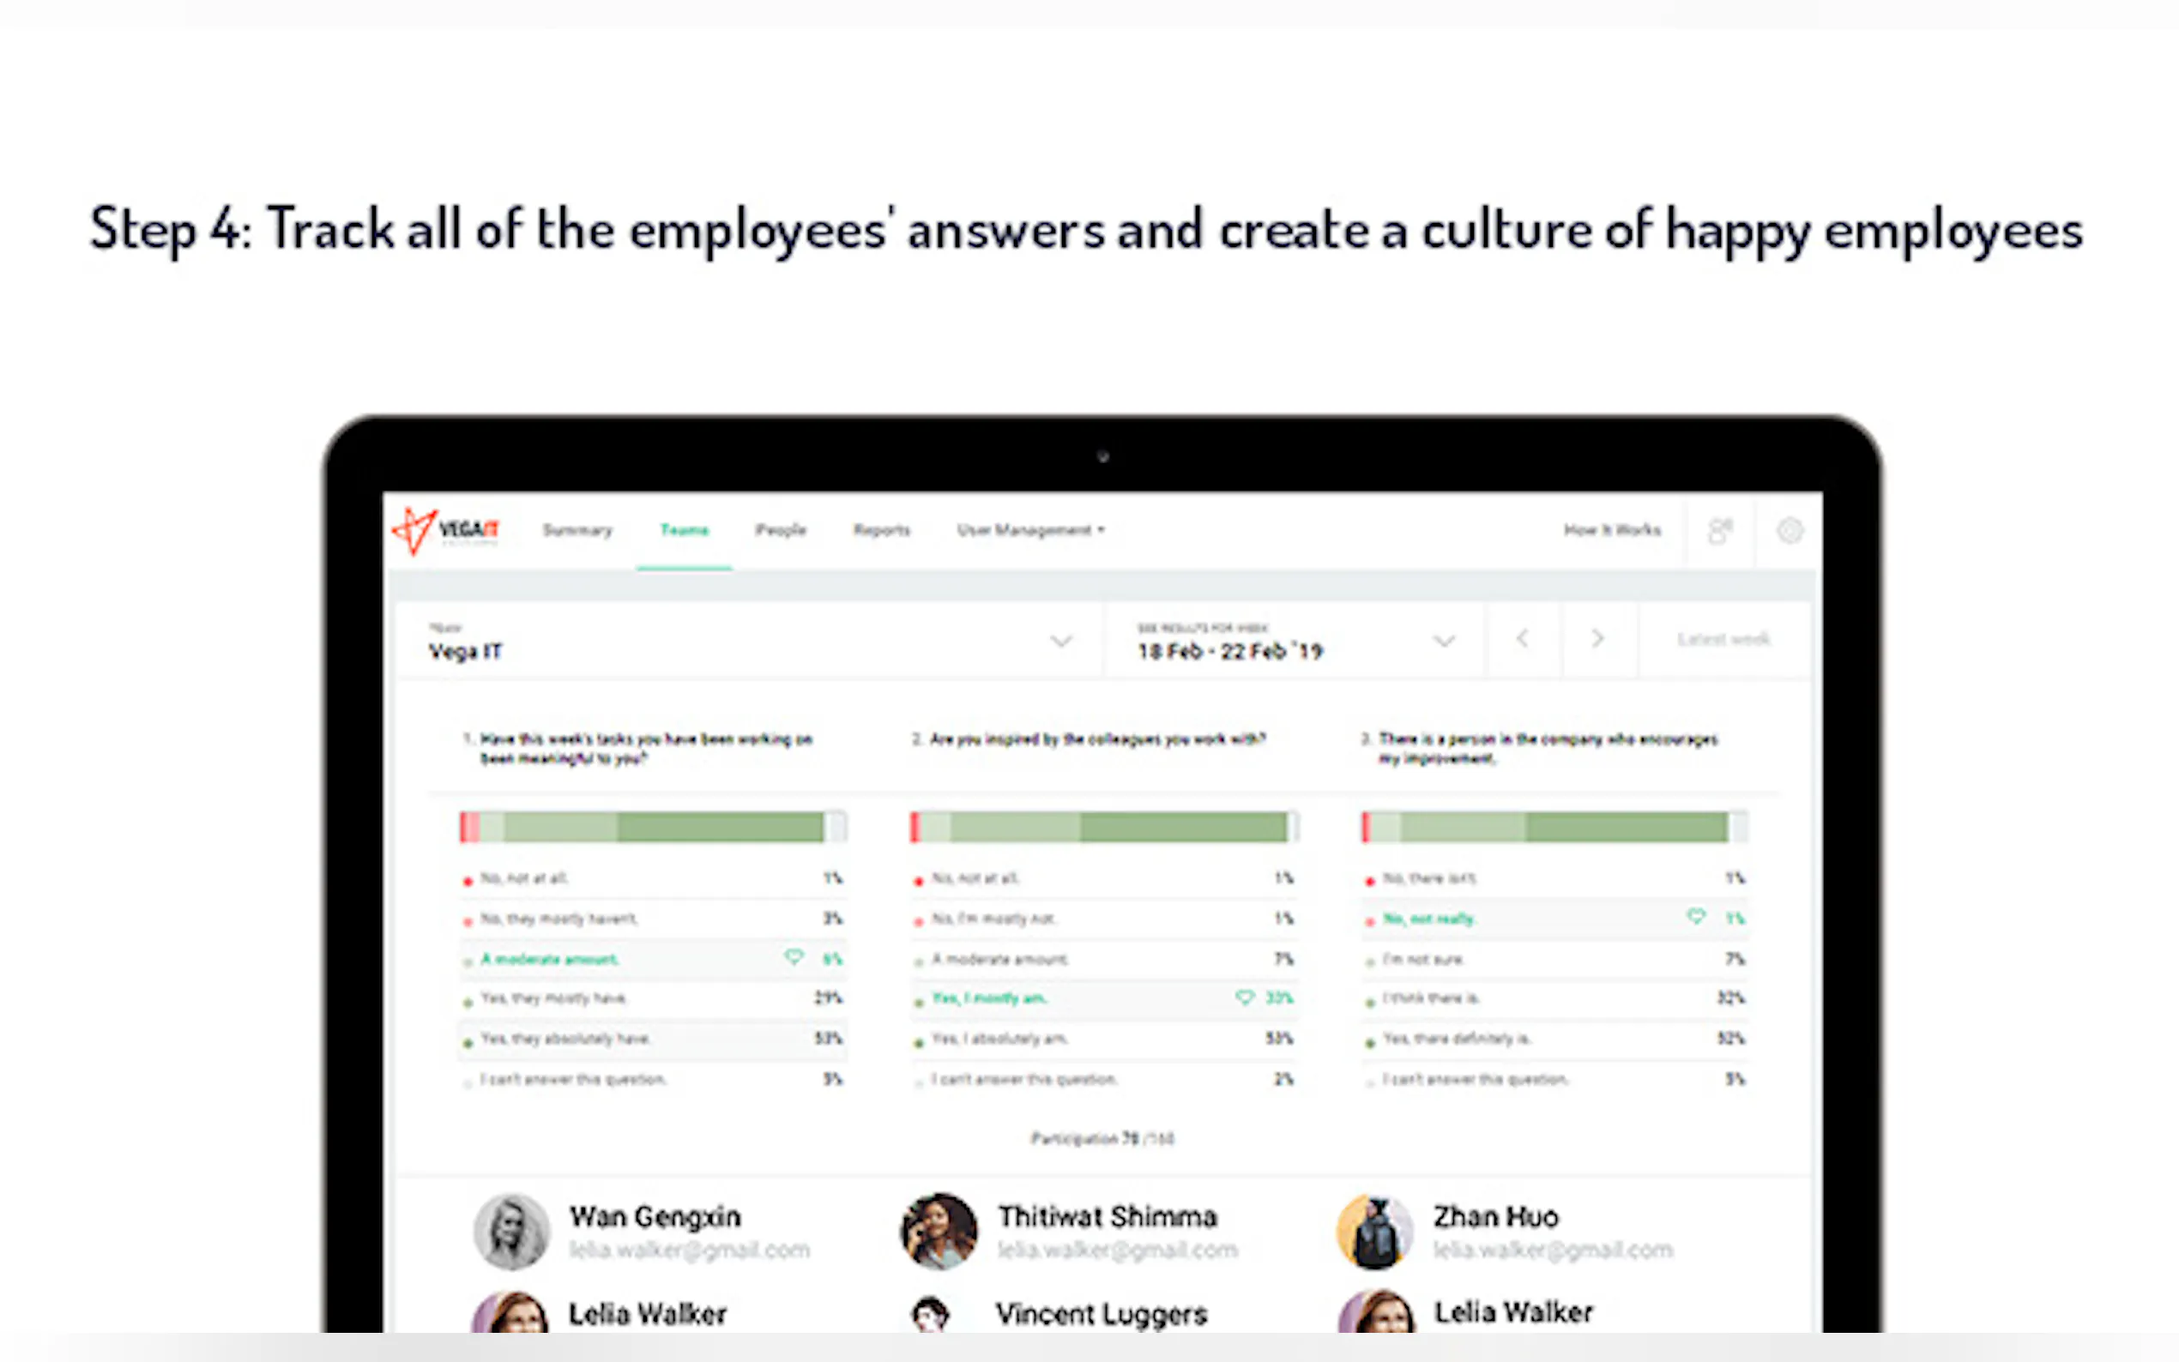Click the heart icon on 'A moderate amount' row
The width and height of the screenshot is (2179, 1362).
(794, 957)
